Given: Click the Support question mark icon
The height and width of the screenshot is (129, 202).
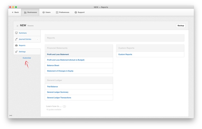Looking at the screenshot, I should point(76,12).
